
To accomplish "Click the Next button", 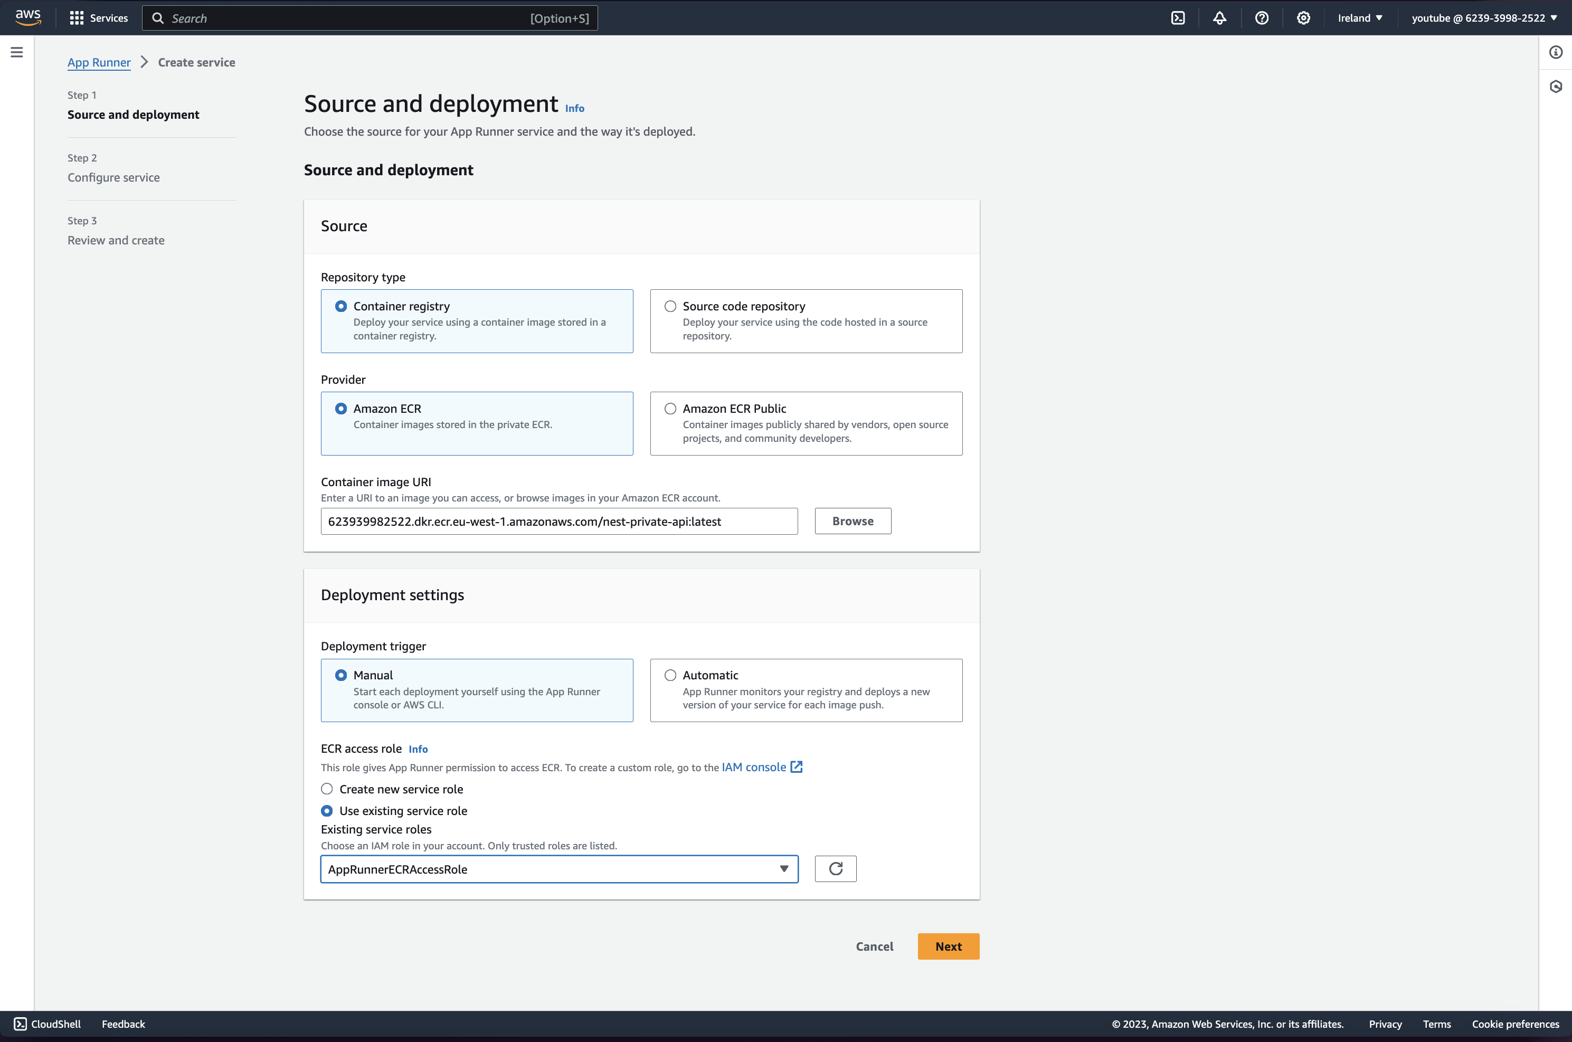I will 948,946.
